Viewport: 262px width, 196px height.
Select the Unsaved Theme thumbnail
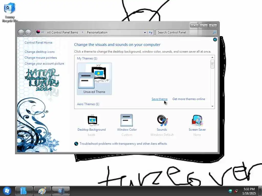click(x=94, y=79)
